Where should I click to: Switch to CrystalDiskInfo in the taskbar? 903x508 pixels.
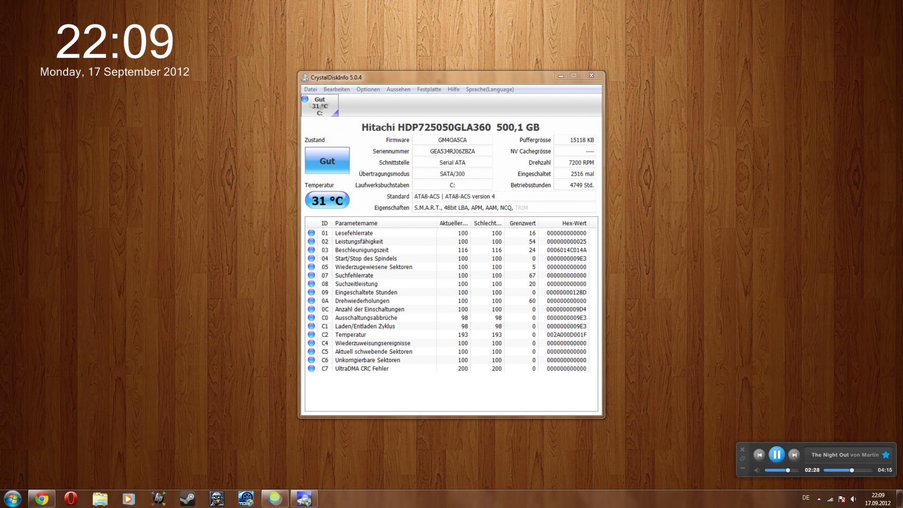tap(304, 499)
